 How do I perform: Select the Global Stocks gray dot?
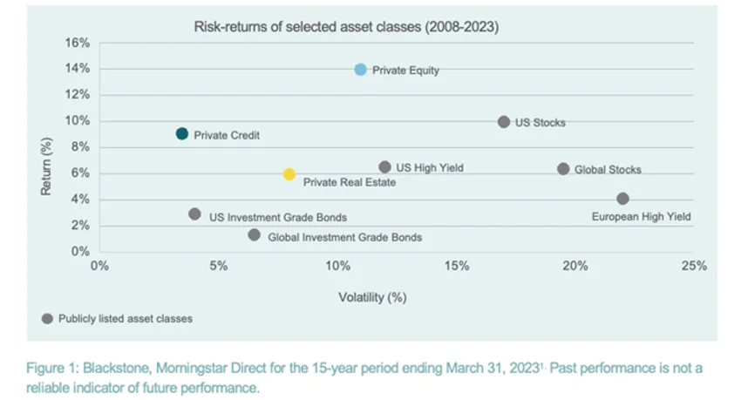coord(563,169)
